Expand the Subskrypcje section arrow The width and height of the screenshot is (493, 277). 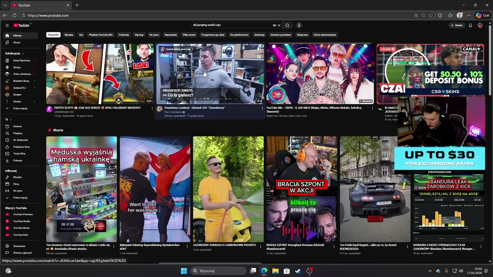[x=23, y=53]
